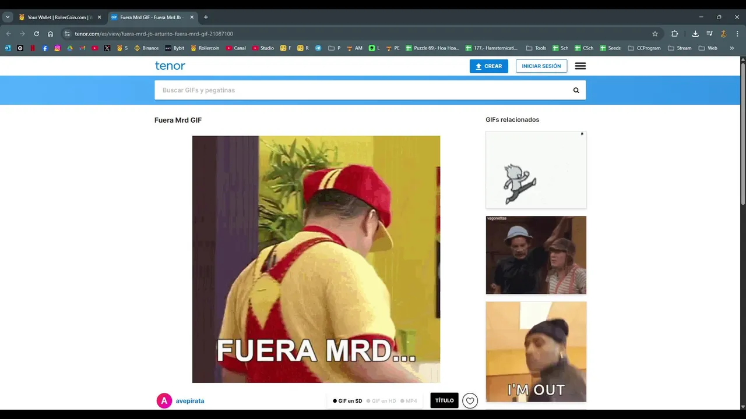Open the Rollercoin bookmark
Image resolution: width=746 pixels, height=419 pixels.
(x=205, y=48)
